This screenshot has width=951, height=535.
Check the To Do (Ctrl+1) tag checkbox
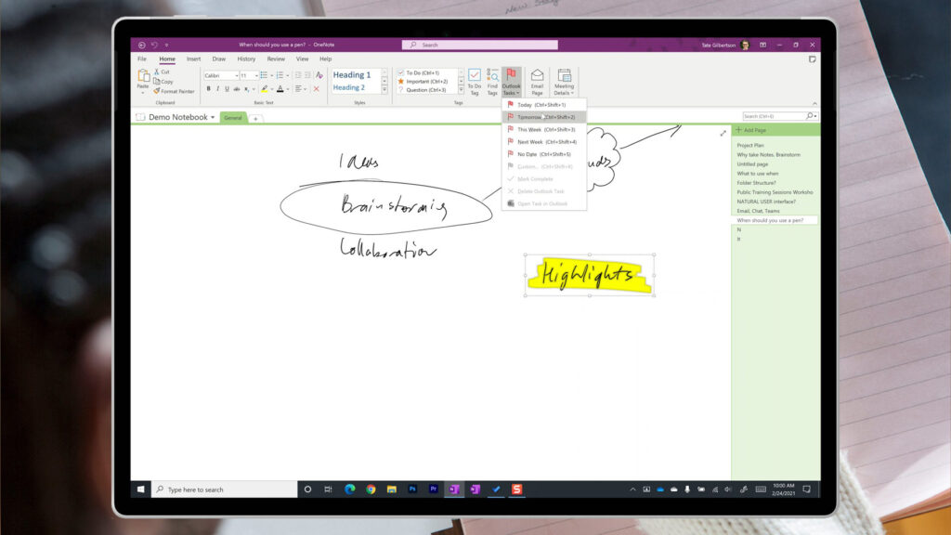pos(401,72)
